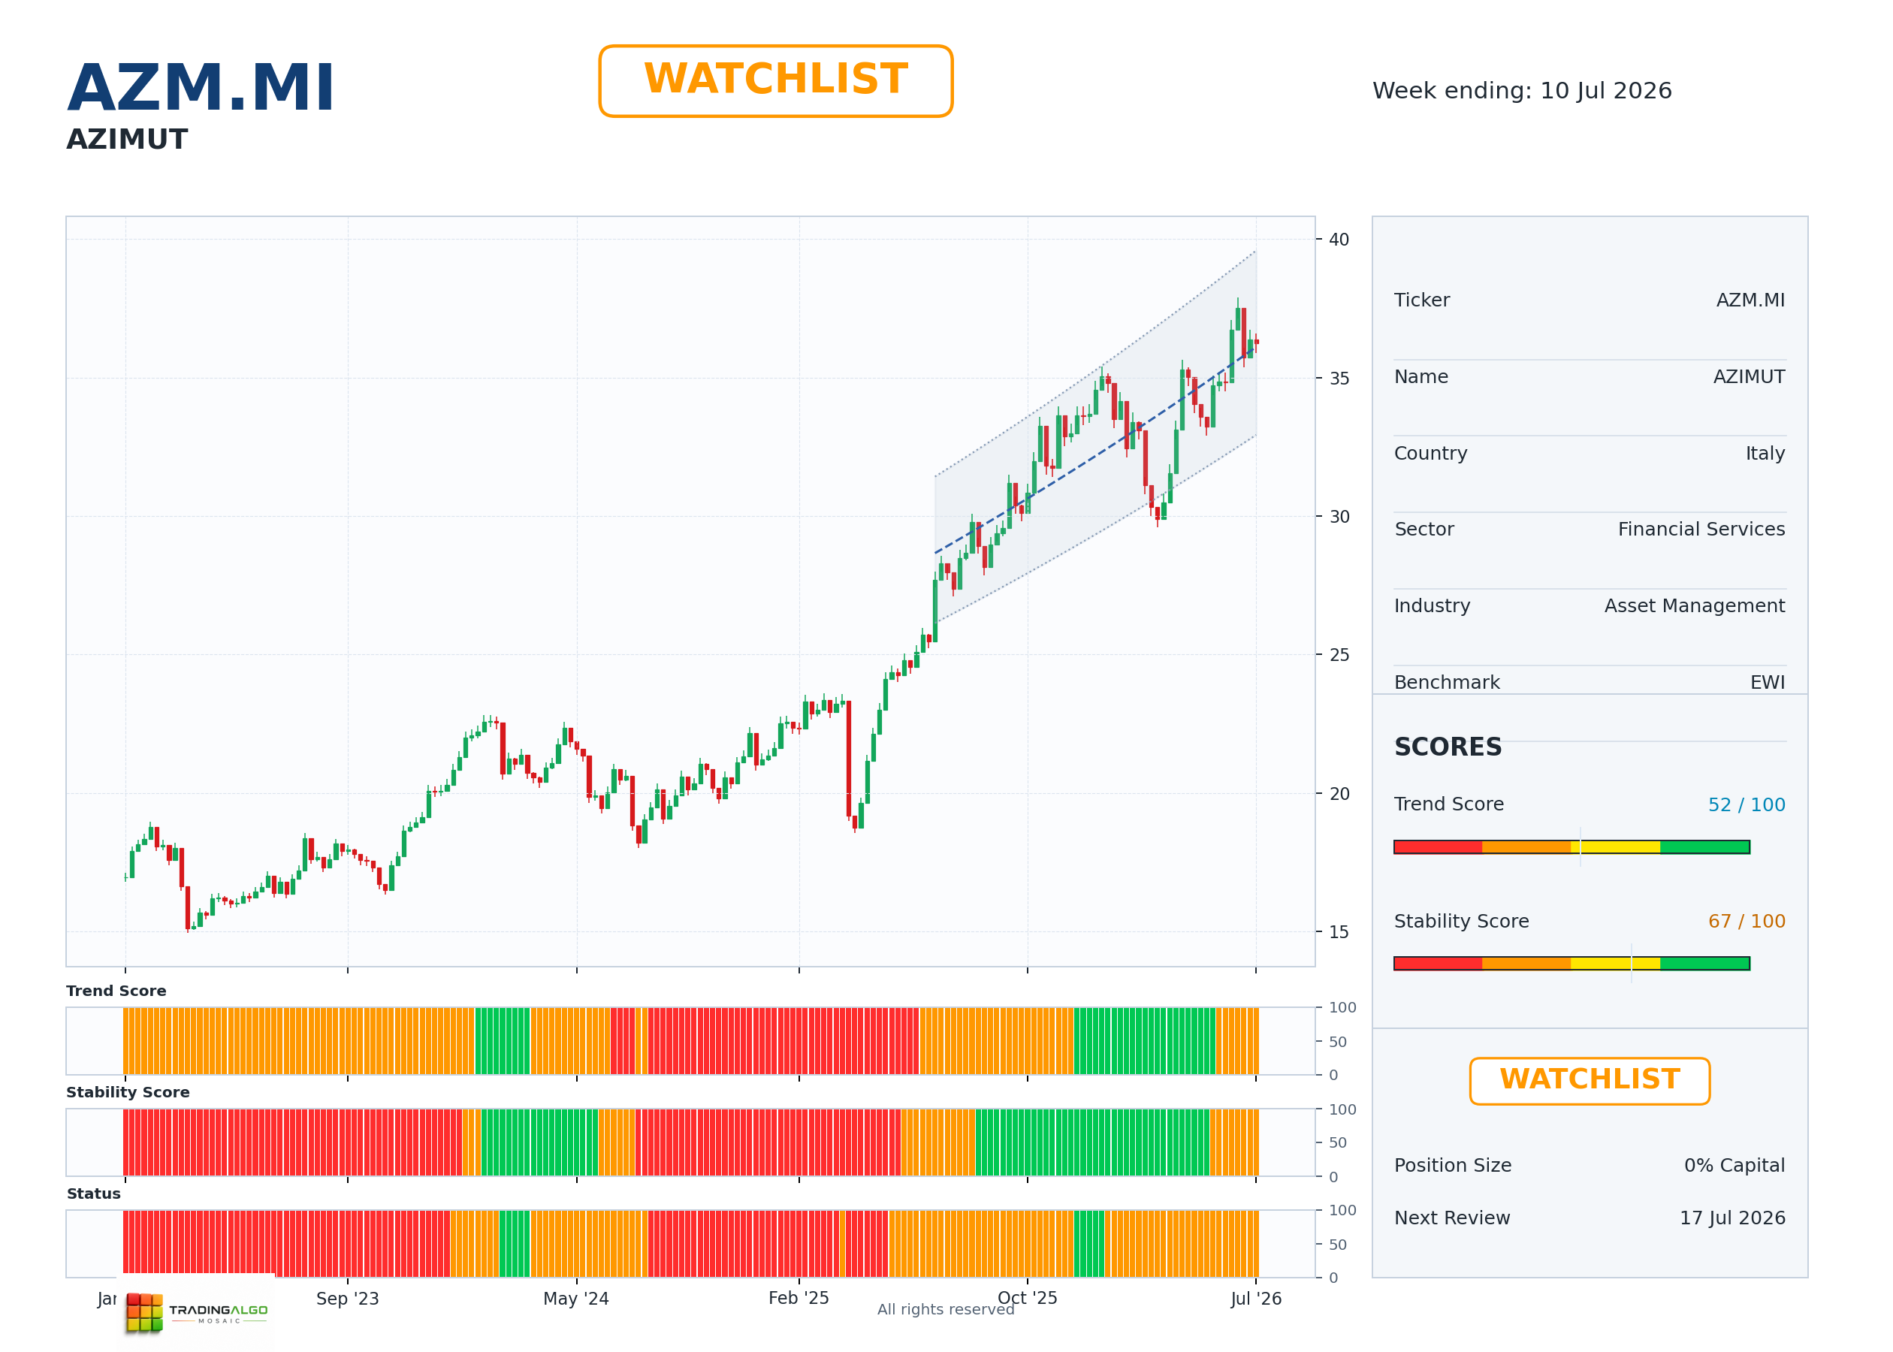Click the dashed blue regression trend line
Viewport: 1893px width, 1352px height.
coord(1095,452)
